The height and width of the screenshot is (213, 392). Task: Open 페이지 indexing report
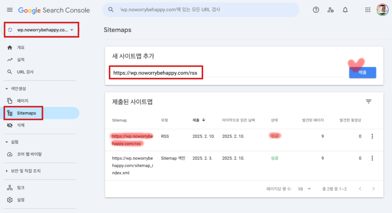(x=23, y=101)
